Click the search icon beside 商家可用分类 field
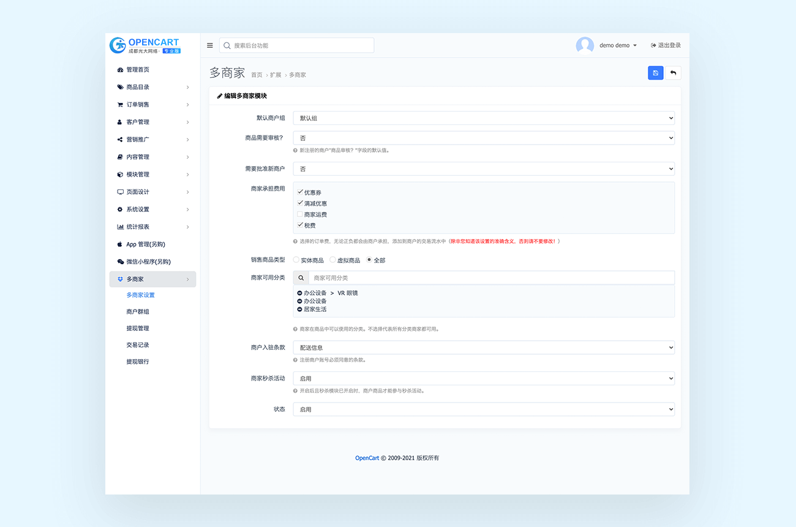The image size is (796, 527). pos(301,278)
